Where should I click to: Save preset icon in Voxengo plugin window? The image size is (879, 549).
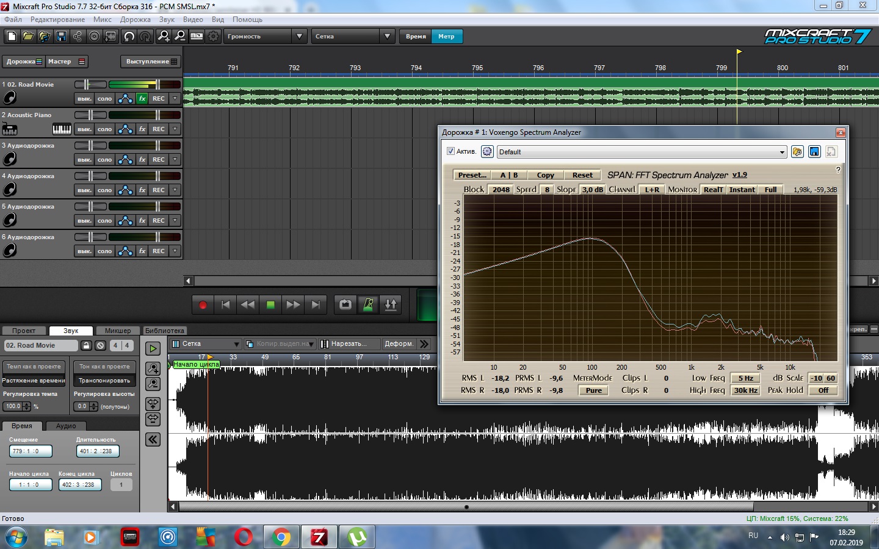coord(814,152)
